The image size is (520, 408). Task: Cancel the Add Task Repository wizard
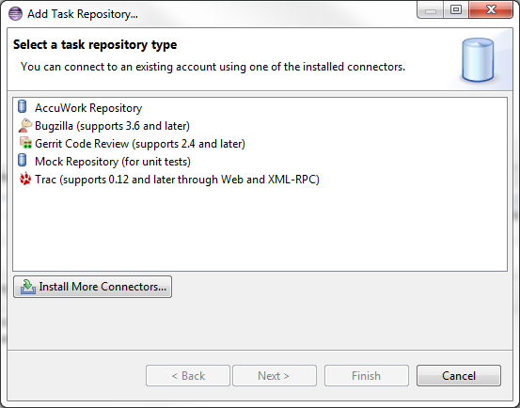point(459,375)
